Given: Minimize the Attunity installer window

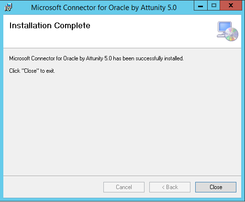Looking at the screenshot, I should tap(200, 5).
